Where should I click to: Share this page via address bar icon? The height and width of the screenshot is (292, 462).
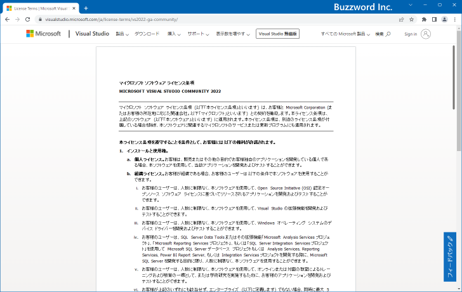tap(401, 20)
